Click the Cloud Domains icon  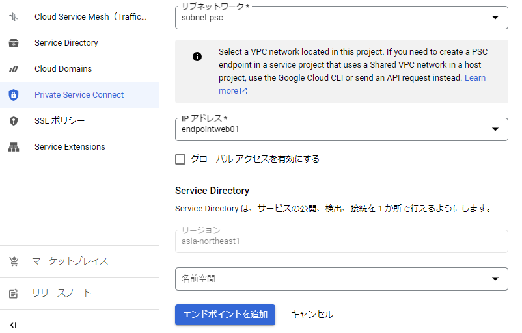14,69
